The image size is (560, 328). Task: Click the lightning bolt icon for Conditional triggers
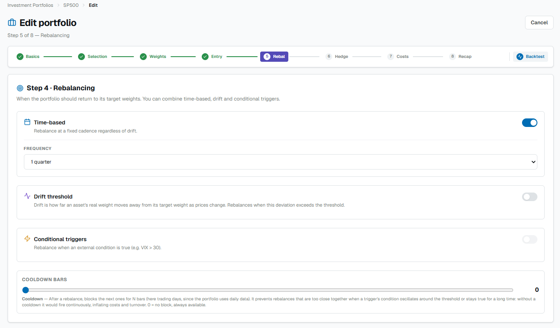[x=27, y=239]
